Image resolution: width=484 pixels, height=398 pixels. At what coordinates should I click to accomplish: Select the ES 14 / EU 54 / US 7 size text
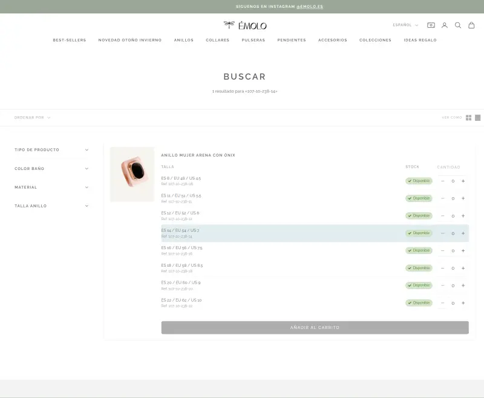[180, 230]
